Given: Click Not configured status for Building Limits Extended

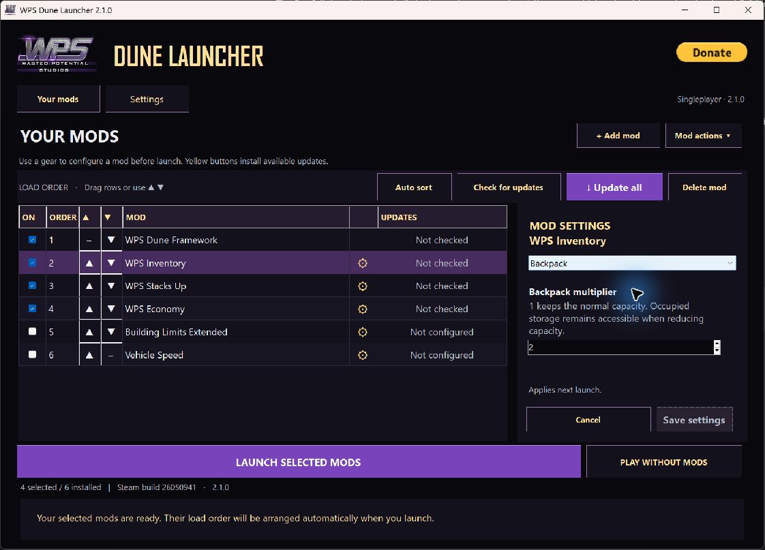Looking at the screenshot, I should point(442,332).
